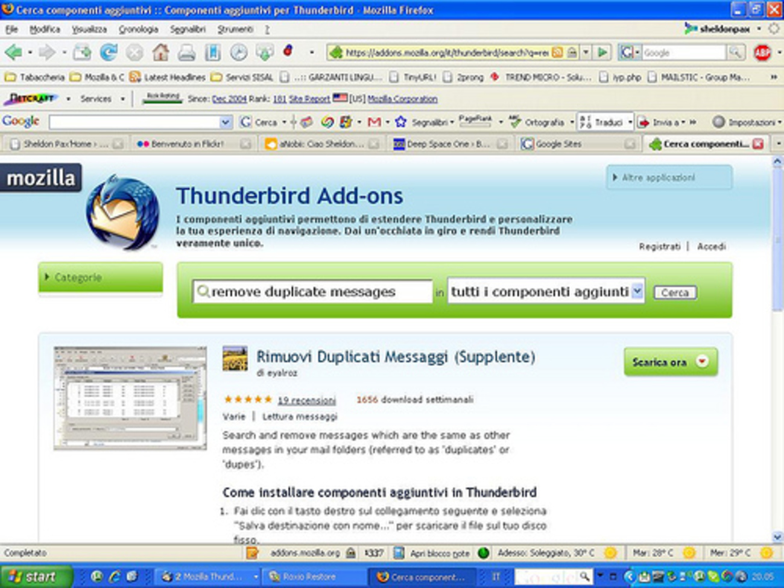Screen dimensions: 784x588
Task: Open the search category dropdown 'tutti i componenti aggiunti'
Action: (x=546, y=292)
